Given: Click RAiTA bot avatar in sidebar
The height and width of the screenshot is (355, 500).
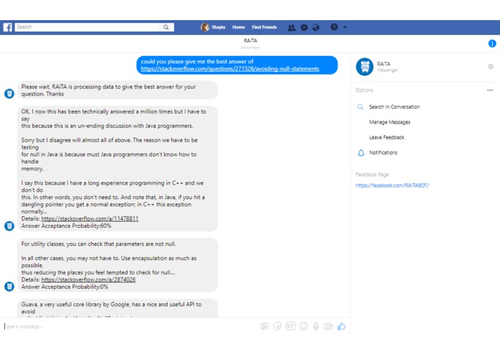Looking at the screenshot, I should (x=365, y=67).
